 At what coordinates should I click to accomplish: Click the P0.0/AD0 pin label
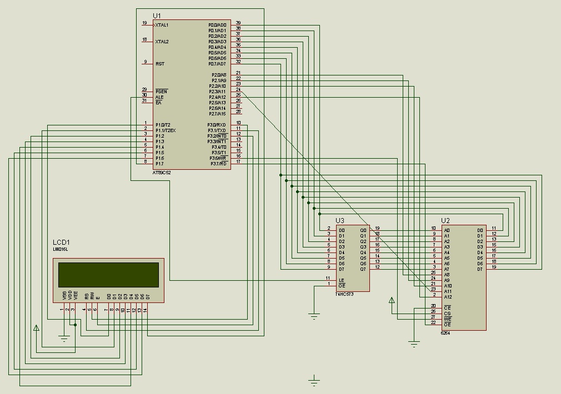218,25
